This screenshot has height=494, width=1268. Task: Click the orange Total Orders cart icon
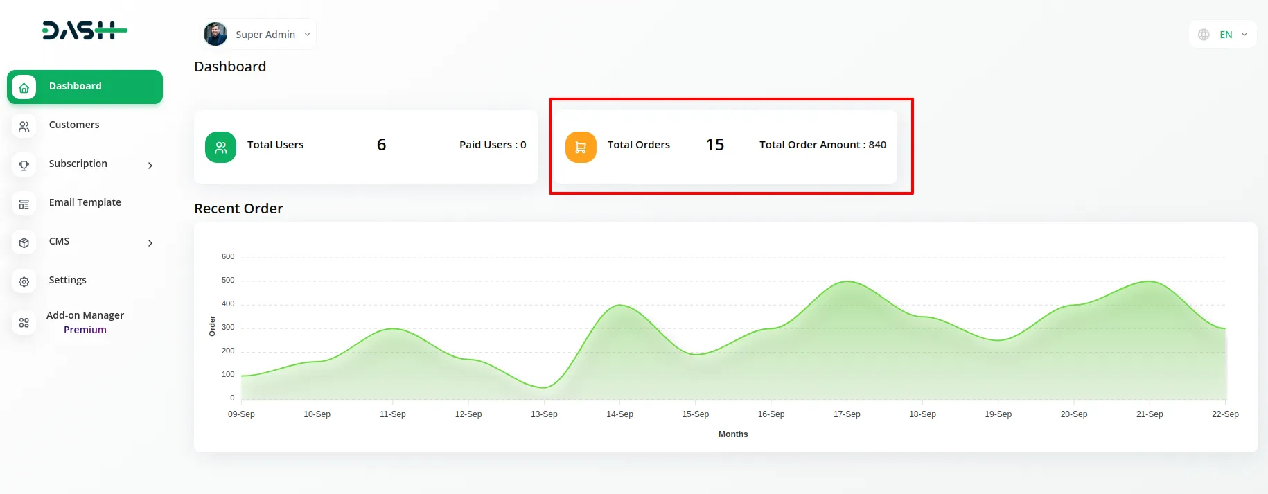point(581,147)
